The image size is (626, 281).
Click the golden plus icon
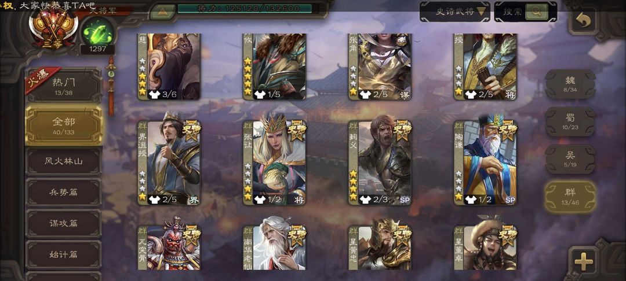(583, 261)
